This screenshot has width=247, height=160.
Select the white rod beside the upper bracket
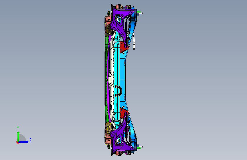[x=134, y=41]
